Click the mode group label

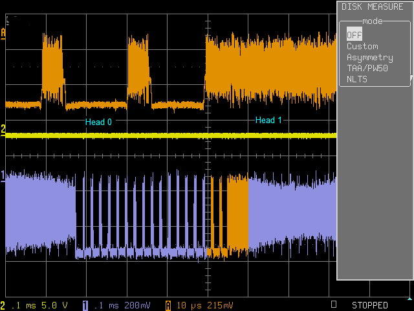coord(373,21)
